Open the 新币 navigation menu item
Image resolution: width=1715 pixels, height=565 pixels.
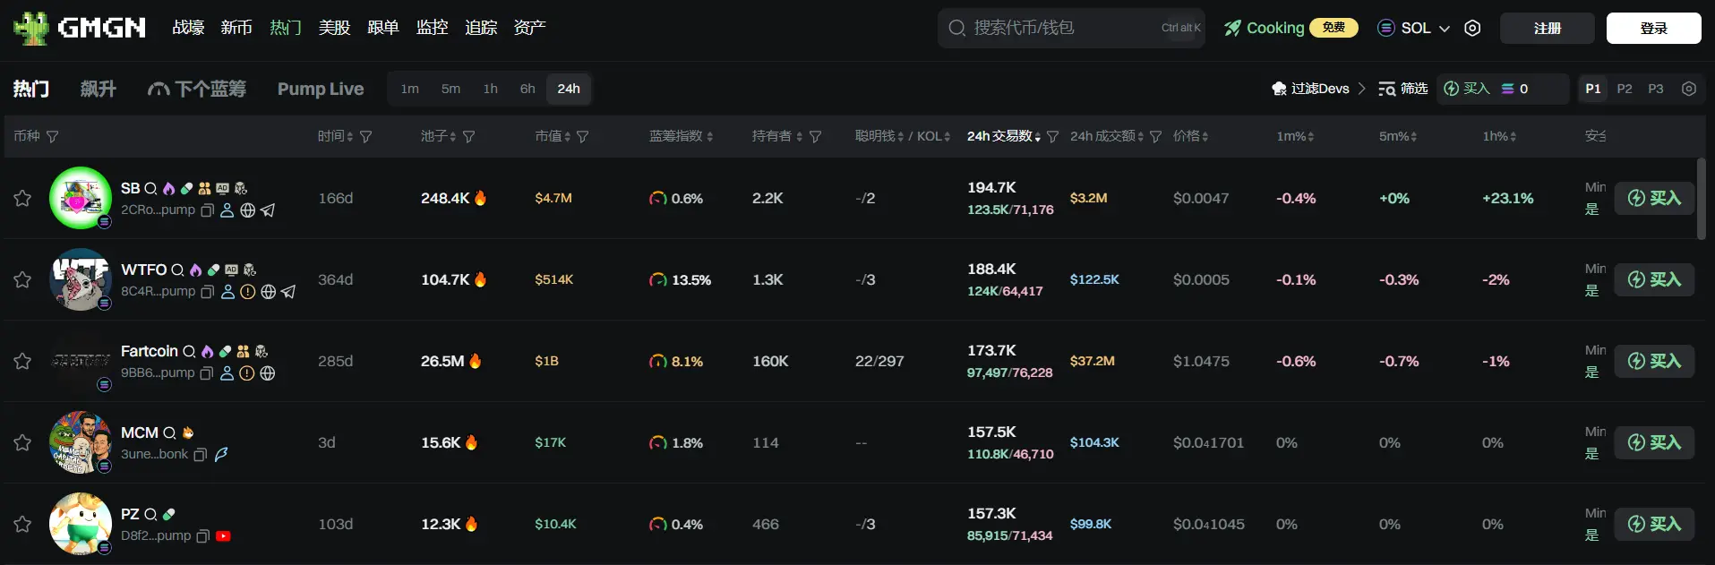coord(236,28)
